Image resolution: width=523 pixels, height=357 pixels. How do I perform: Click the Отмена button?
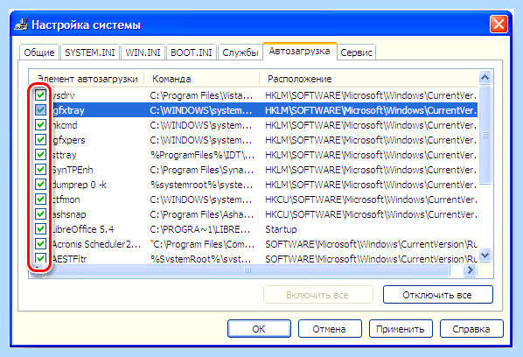[x=330, y=329]
